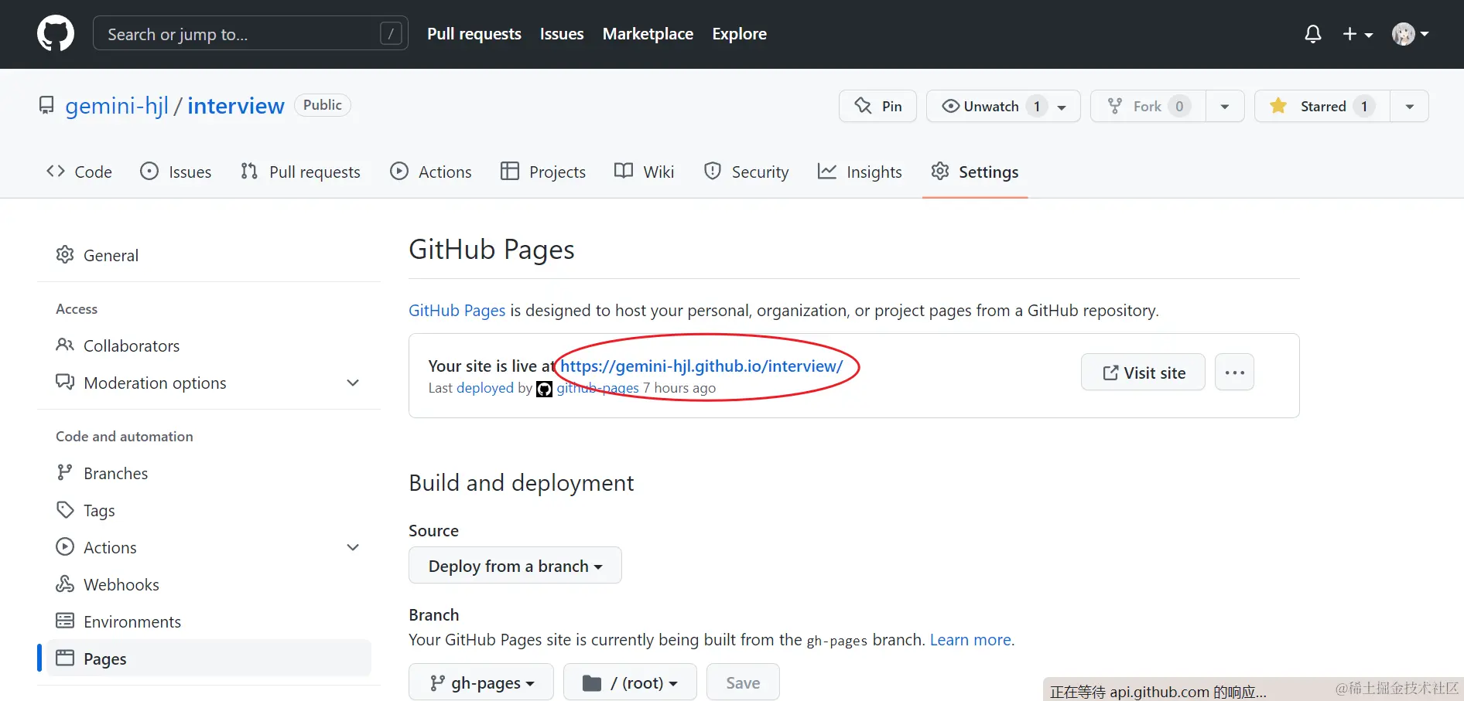Open the user avatar menu
The height and width of the screenshot is (701, 1464).
coord(1409,34)
